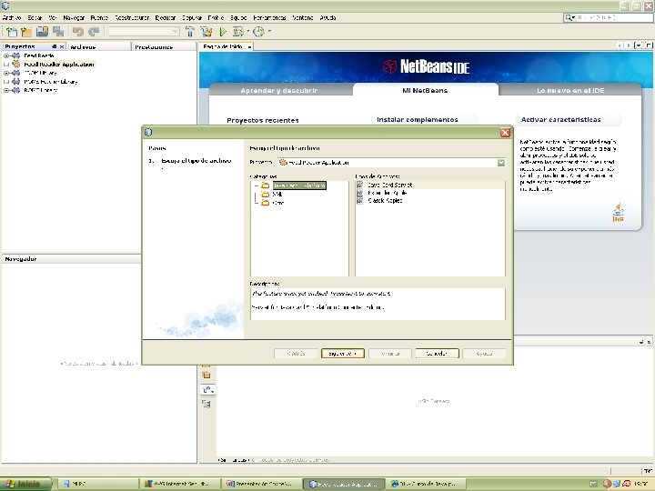The image size is (655, 491).
Task: Click the Inicio start button
Action: [25, 484]
